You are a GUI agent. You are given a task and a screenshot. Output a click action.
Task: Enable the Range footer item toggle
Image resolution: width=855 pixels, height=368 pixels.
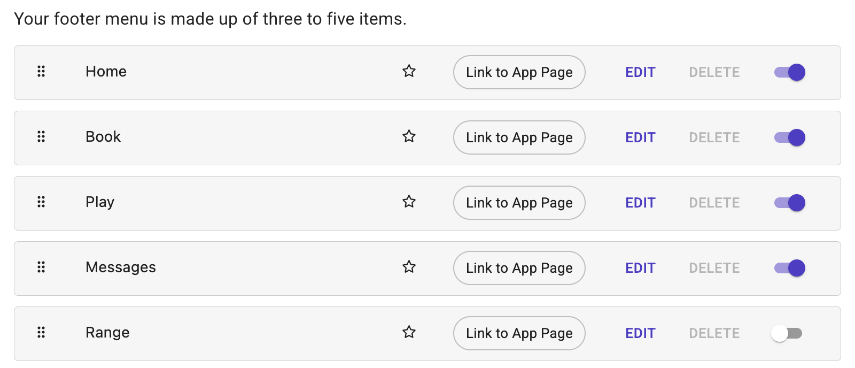[787, 333]
